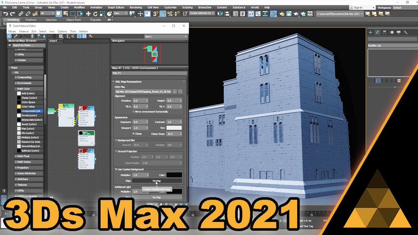Screen dimensions: 418x235
Task: Open the Modifier List dropdown
Action: click(392, 45)
